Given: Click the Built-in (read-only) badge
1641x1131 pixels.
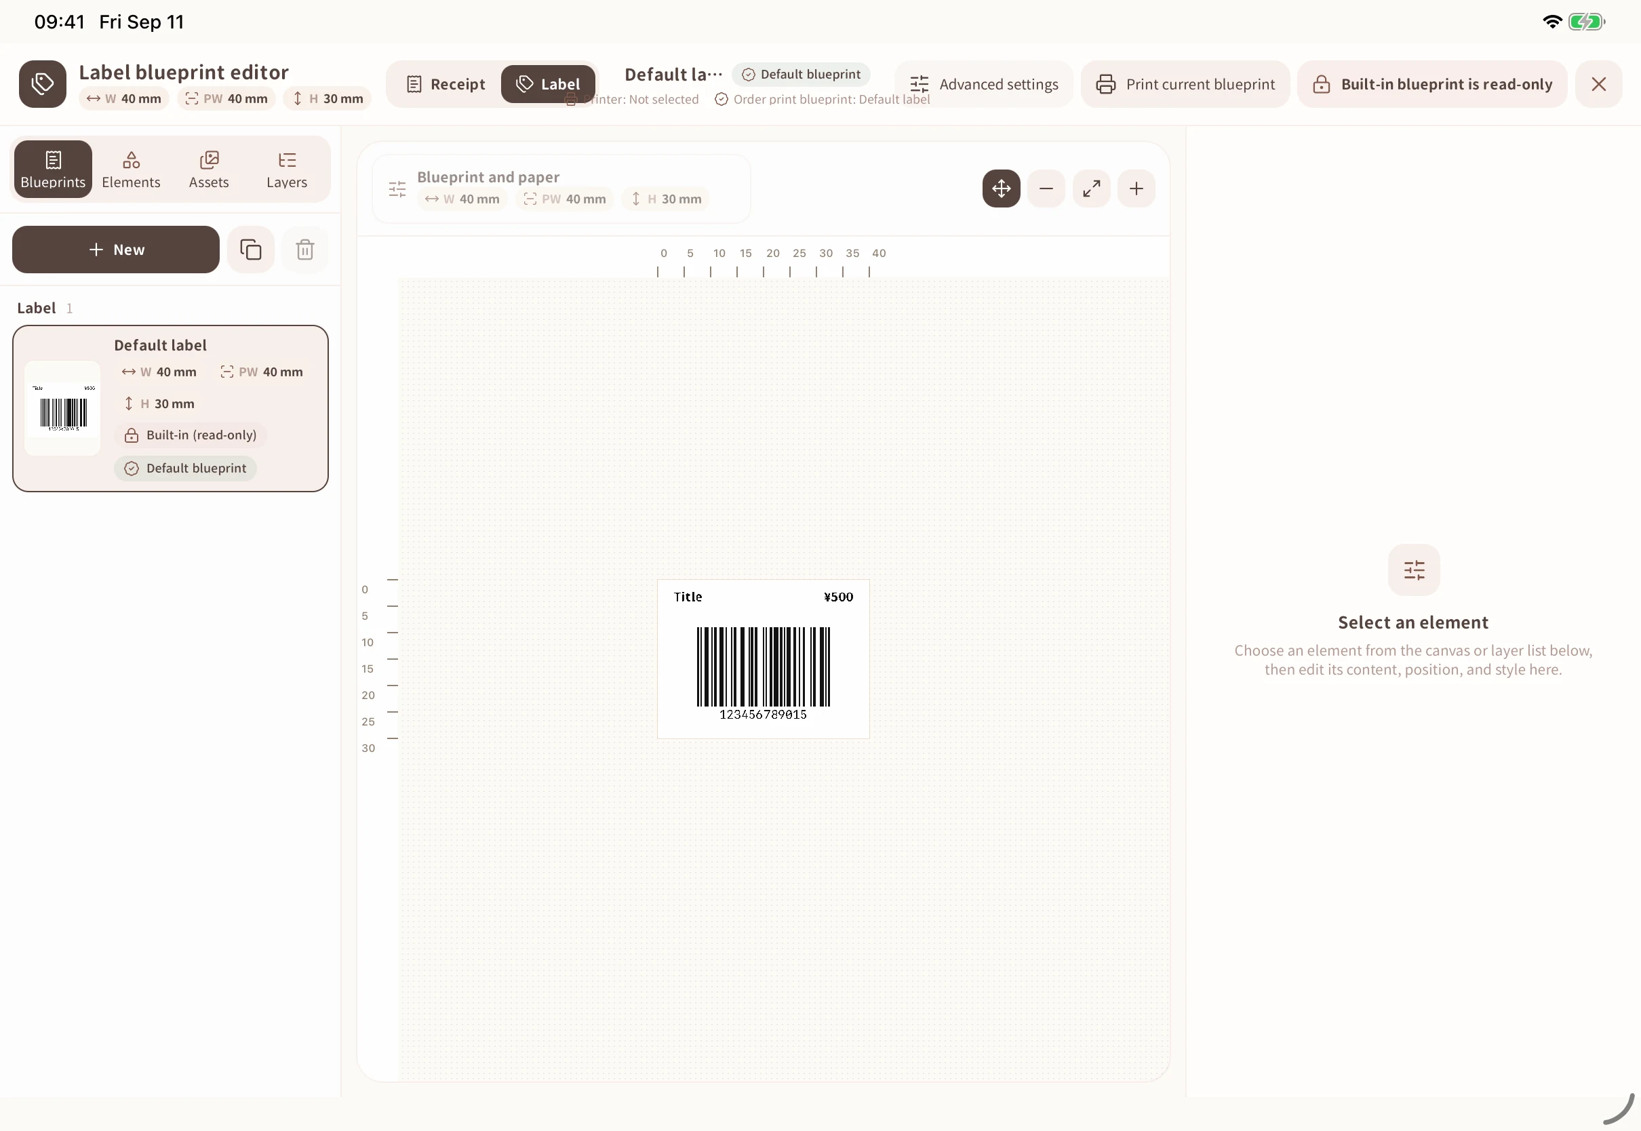Looking at the screenshot, I should 191,435.
